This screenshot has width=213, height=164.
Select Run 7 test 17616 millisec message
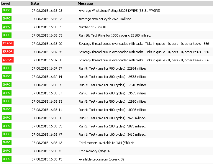coord(113,85)
